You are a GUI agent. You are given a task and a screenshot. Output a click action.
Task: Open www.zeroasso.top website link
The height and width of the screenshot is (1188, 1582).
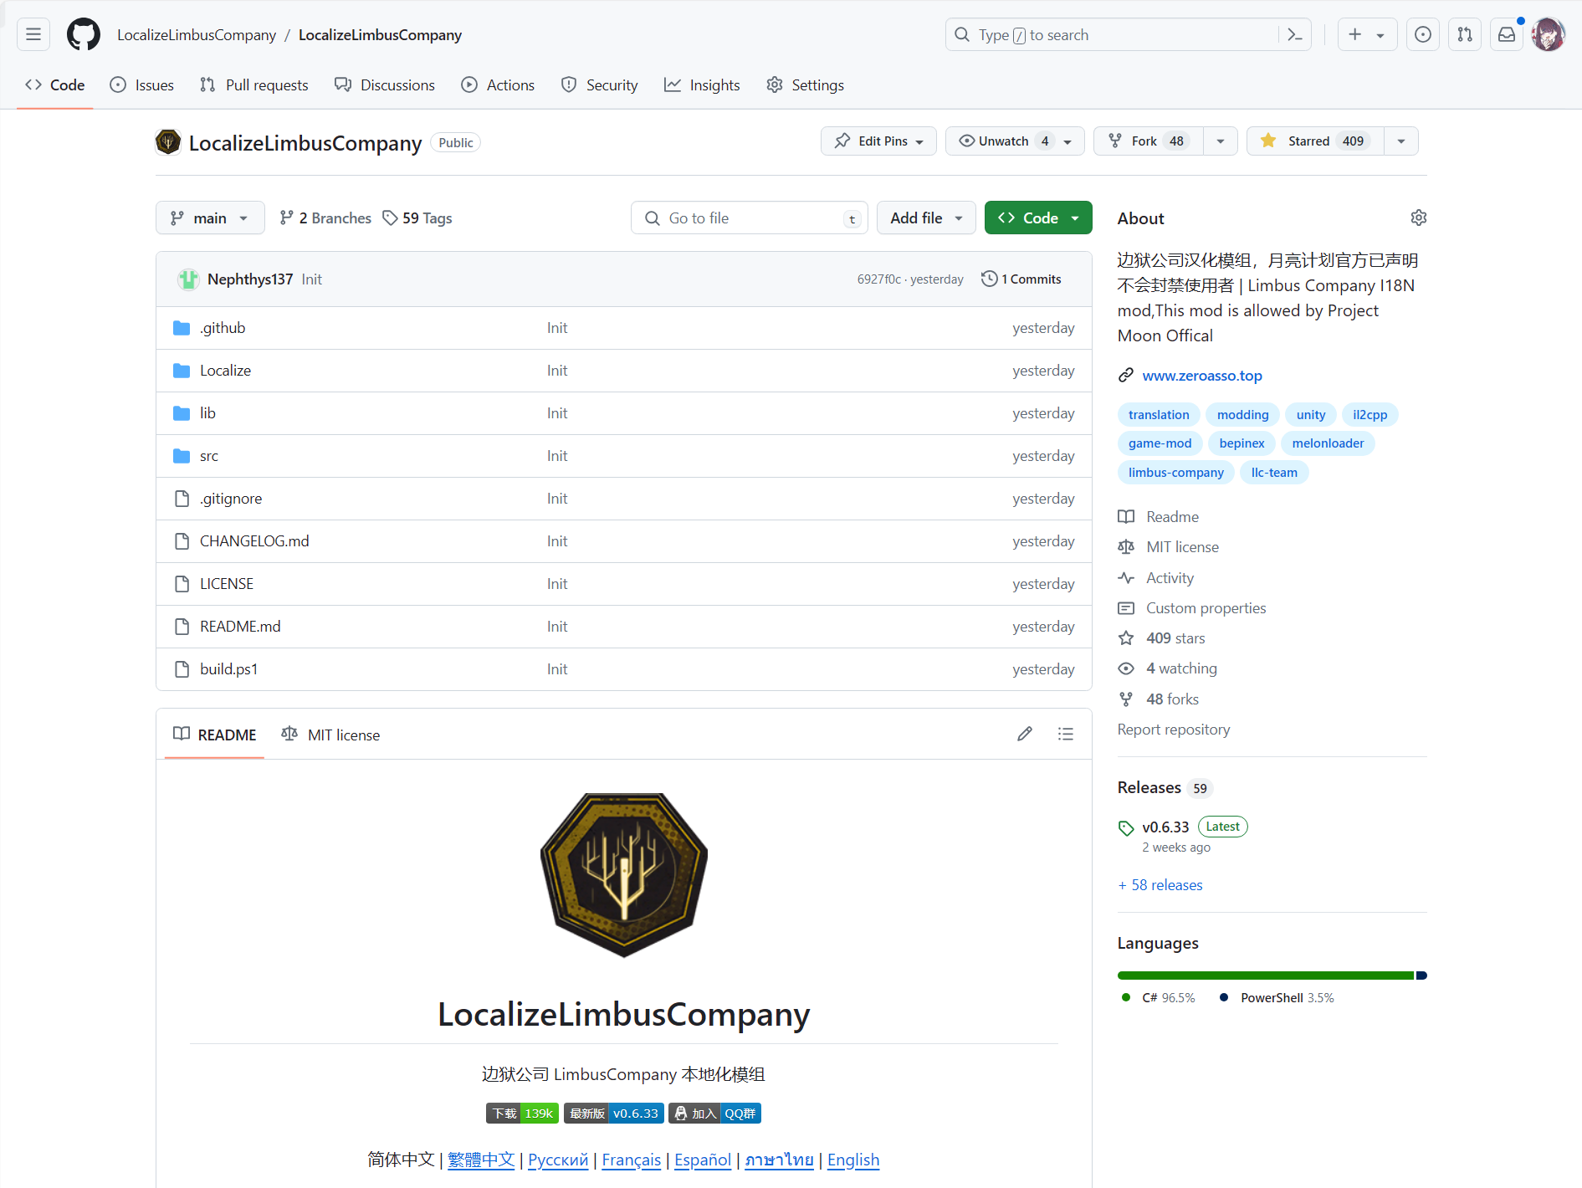[x=1201, y=376]
